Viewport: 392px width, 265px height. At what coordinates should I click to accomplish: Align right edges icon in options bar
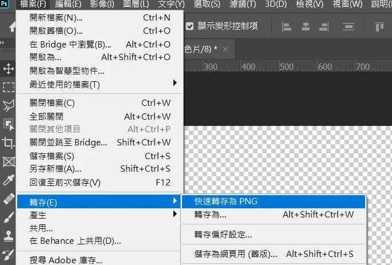[x=324, y=26]
